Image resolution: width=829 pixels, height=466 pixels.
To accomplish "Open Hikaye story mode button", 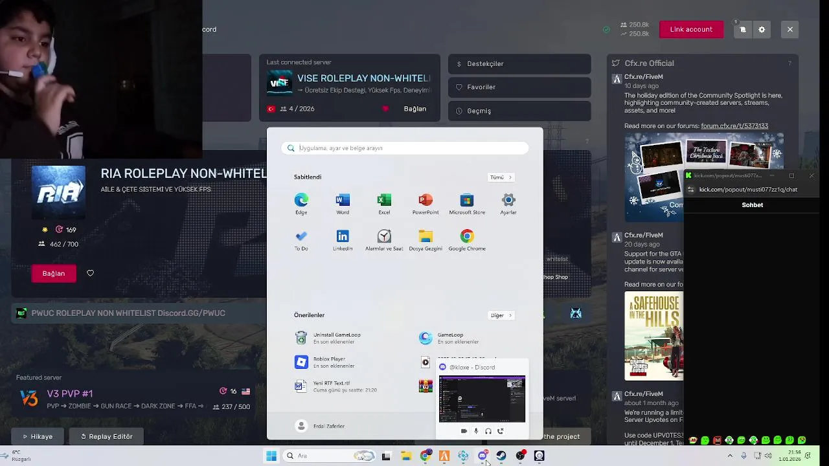I will [x=38, y=436].
